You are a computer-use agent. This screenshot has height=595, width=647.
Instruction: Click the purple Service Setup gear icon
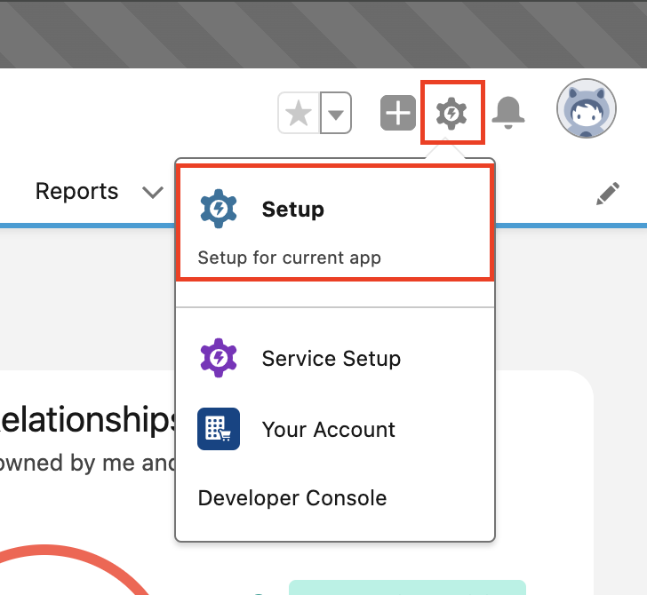[x=219, y=358]
